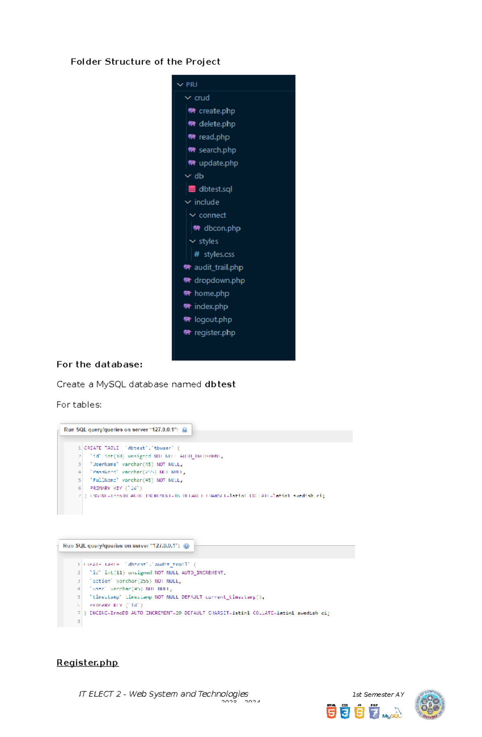Collapse the styles folder chevron
Viewport: 482px width, 737px height.
(192, 241)
